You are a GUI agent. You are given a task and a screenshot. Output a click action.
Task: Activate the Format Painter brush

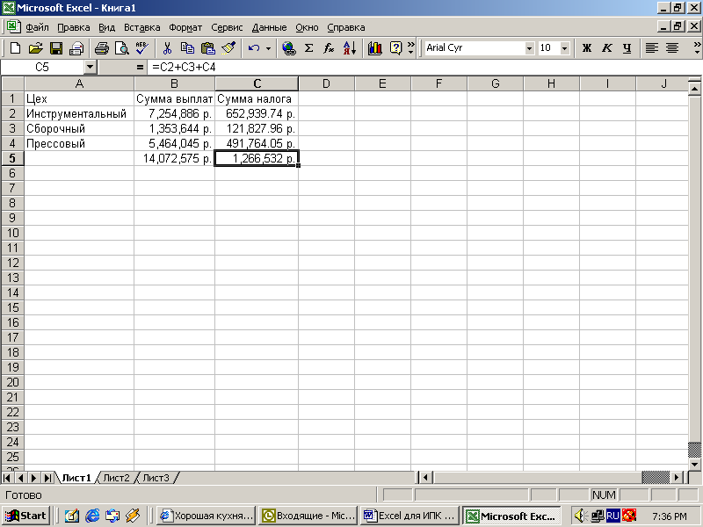click(228, 48)
